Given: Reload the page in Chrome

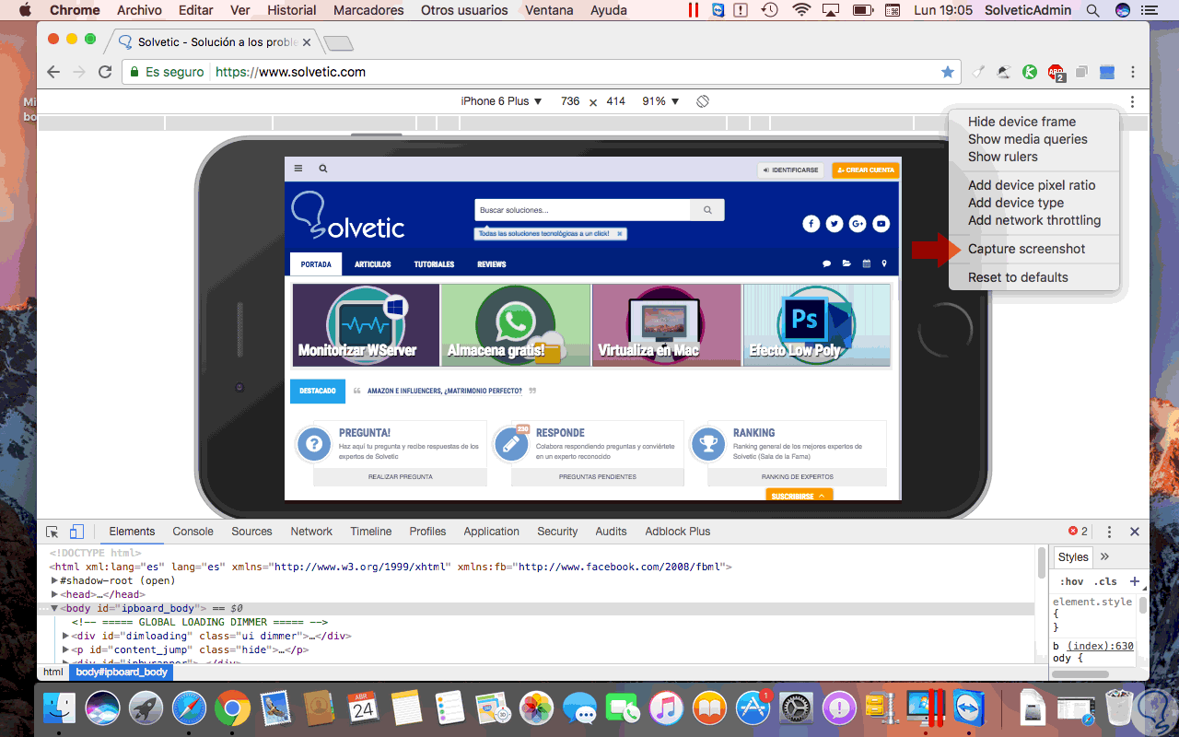Looking at the screenshot, I should [x=105, y=72].
